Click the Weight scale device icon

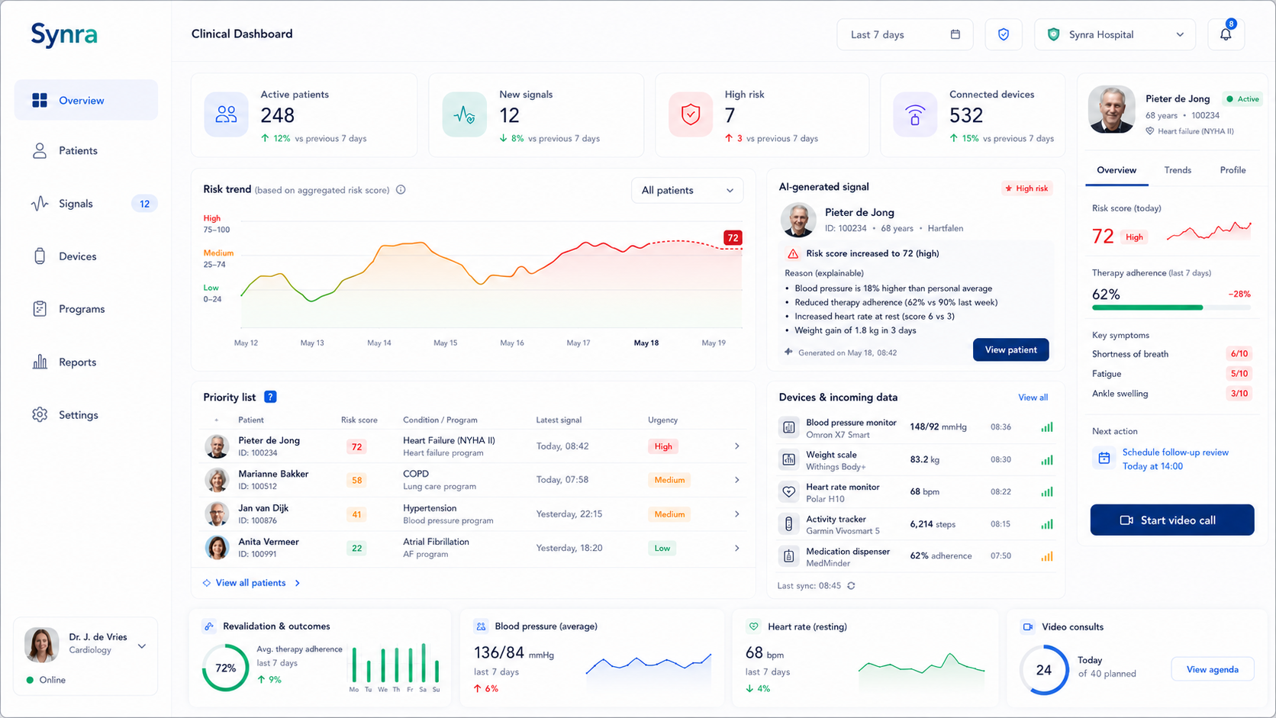pos(788,459)
